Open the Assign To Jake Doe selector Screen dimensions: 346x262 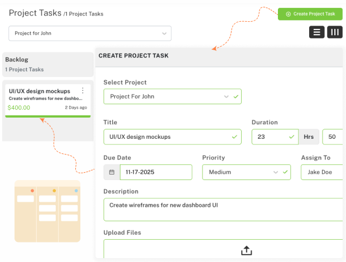(321, 172)
